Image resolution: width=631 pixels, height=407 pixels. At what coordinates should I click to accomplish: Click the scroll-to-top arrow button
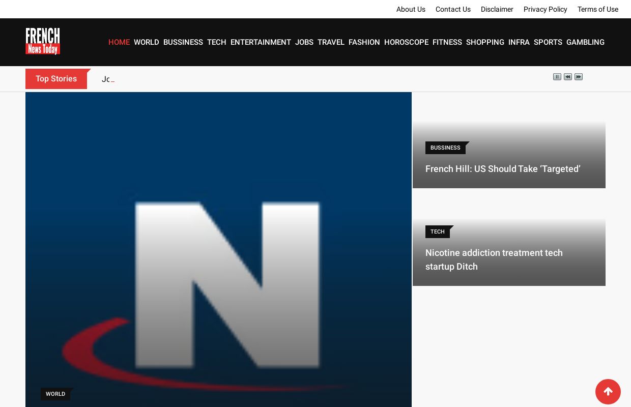click(608, 392)
